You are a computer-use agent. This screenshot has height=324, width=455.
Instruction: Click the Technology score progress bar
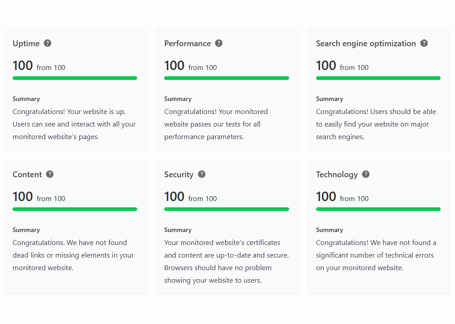click(x=378, y=209)
